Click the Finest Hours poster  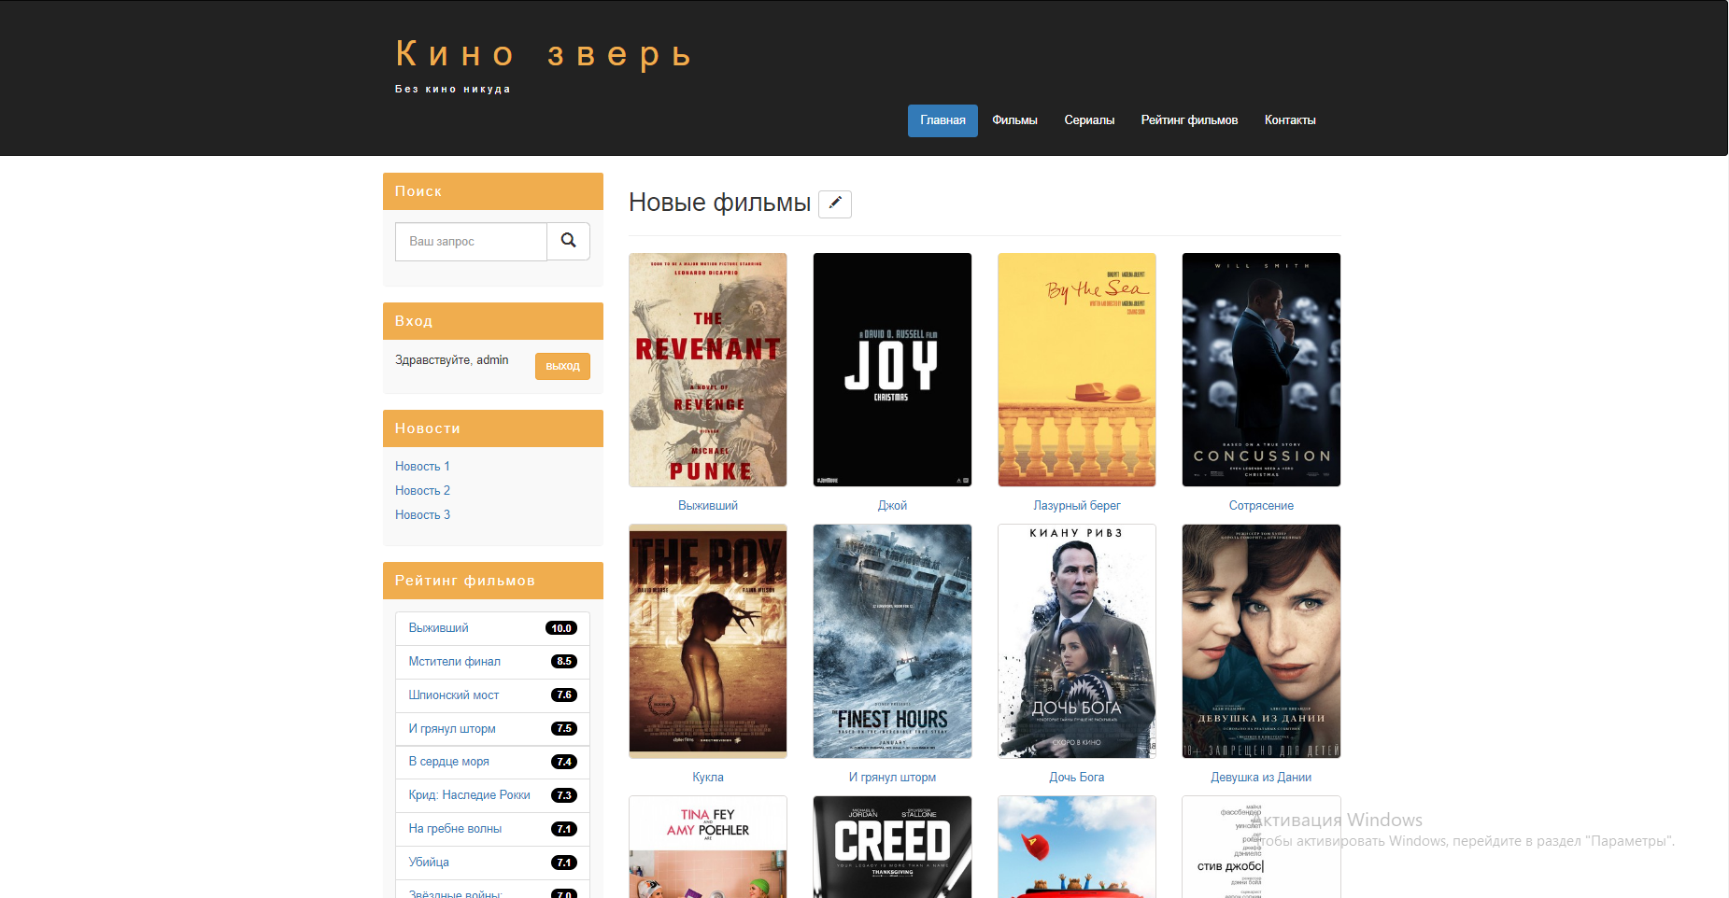[x=892, y=641]
